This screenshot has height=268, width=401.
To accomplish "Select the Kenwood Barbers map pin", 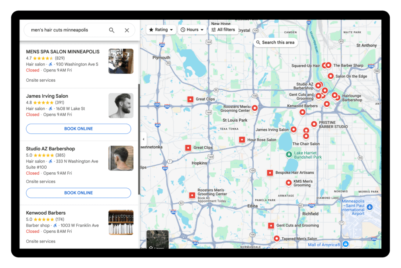I will 303,112.
